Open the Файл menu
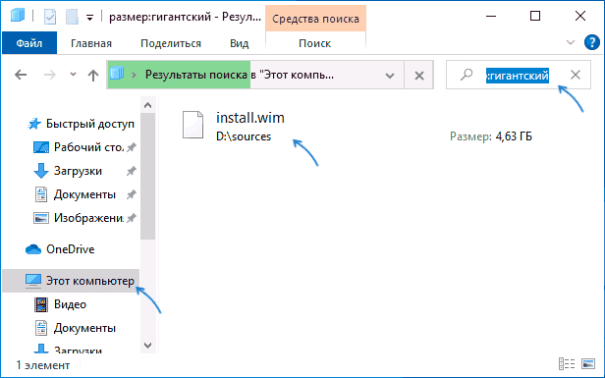 point(29,43)
